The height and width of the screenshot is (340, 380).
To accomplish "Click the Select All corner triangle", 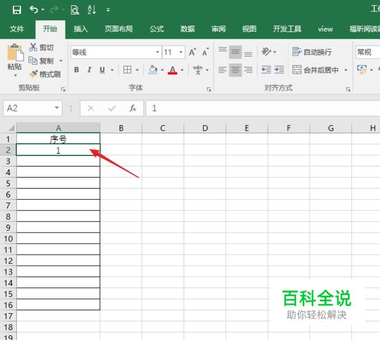I will pos(11,127).
